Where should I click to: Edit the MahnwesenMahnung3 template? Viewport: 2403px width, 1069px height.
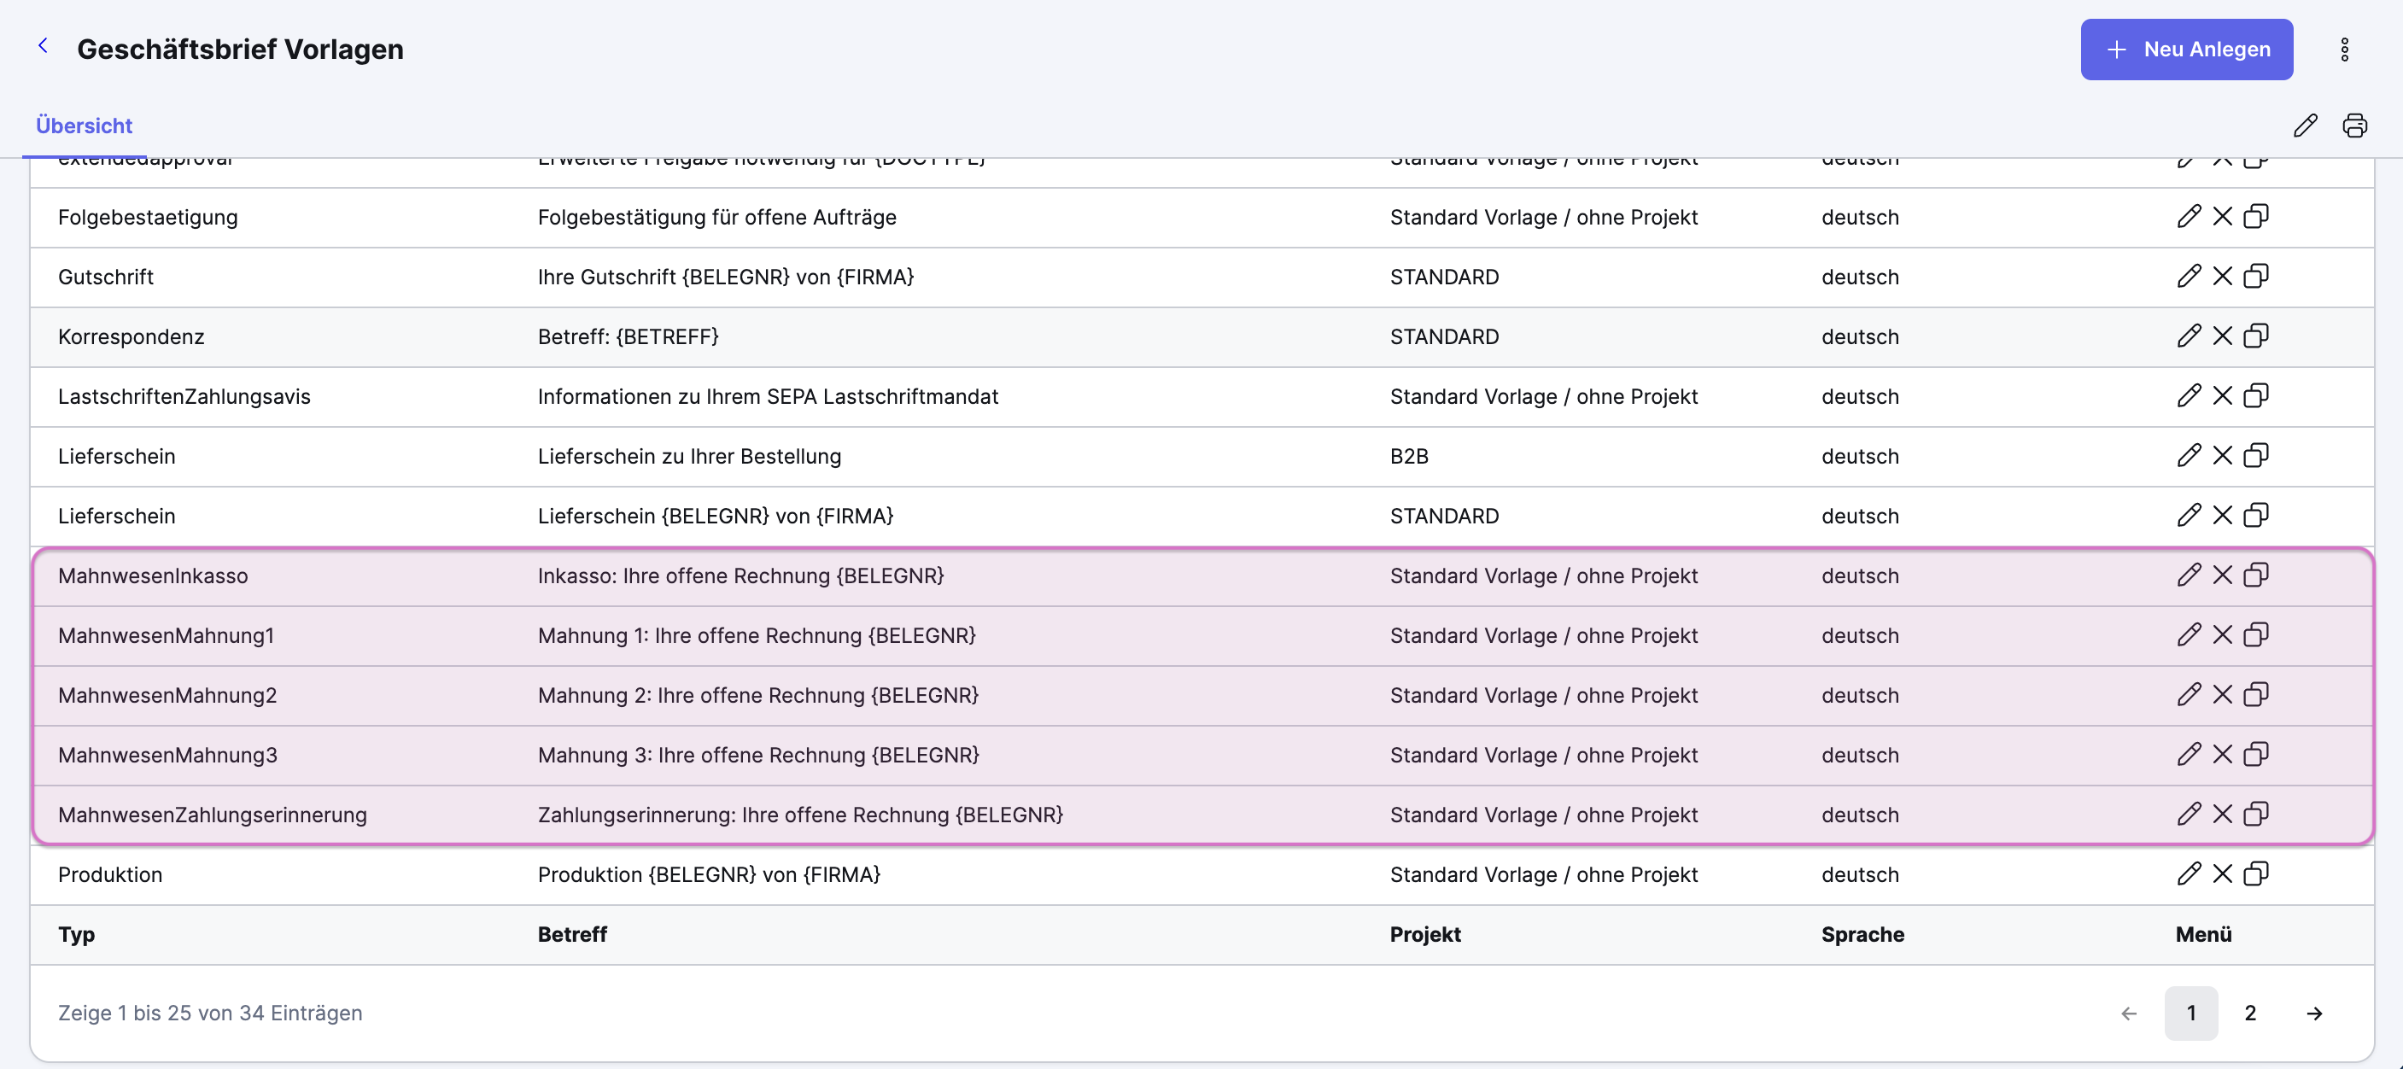2189,754
